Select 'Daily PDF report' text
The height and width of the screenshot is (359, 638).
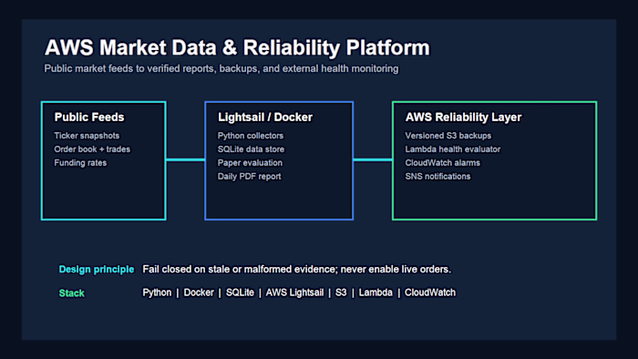click(249, 177)
